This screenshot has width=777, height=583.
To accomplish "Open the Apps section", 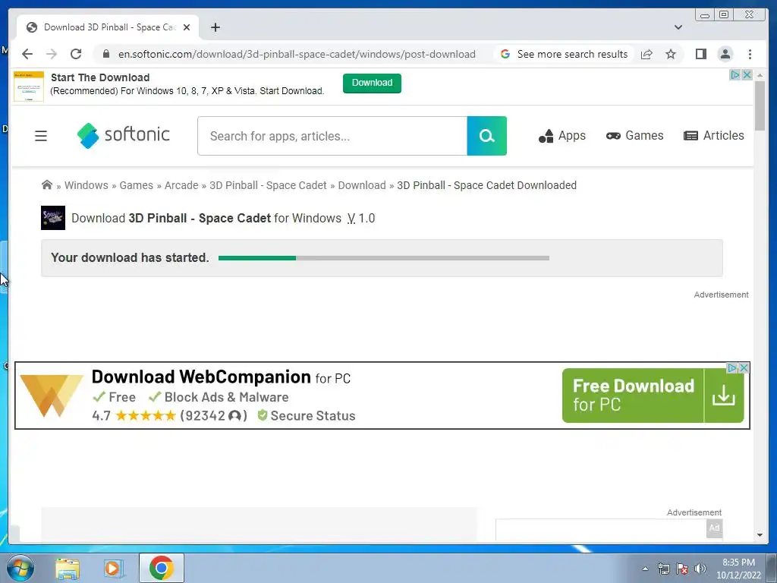I will [562, 136].
